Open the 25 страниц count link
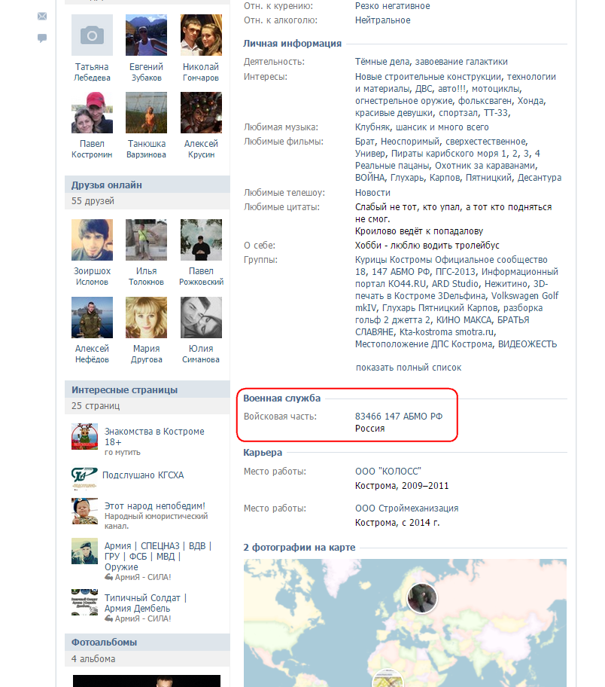Screen dimensions: 605x687 [x=96, y=406]
